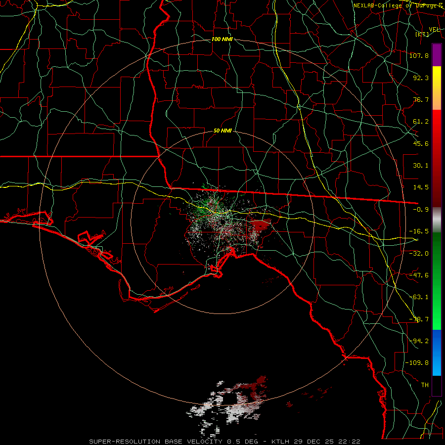445x445 pixels.
Task: Click the dark red velocity patch east of the radar
Action: [260, 225]
